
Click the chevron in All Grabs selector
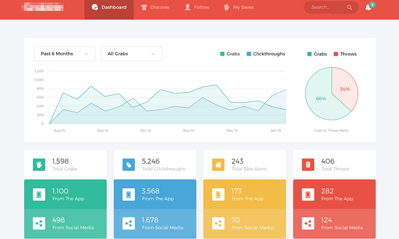(153, 54)
